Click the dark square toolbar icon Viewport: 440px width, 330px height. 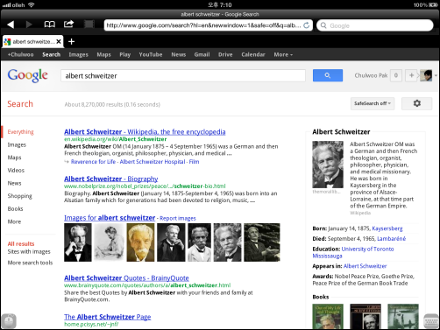point(89,25)
